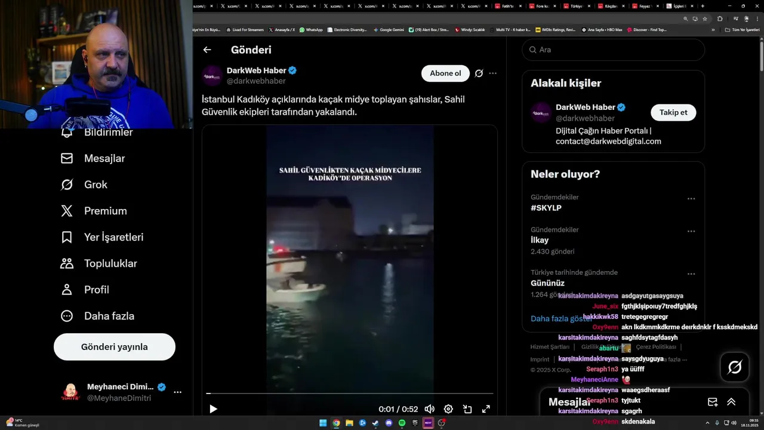
Task: Open the İlkay trending topic
Action: [540, 240]
